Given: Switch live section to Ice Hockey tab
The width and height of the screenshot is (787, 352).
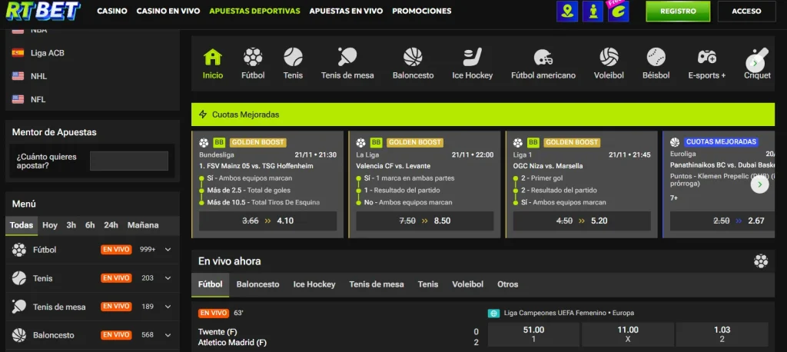Looking at the screenshot, I should click(x=314, y=284).
